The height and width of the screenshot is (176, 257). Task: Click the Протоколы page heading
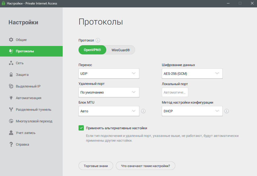click(101, 22)
